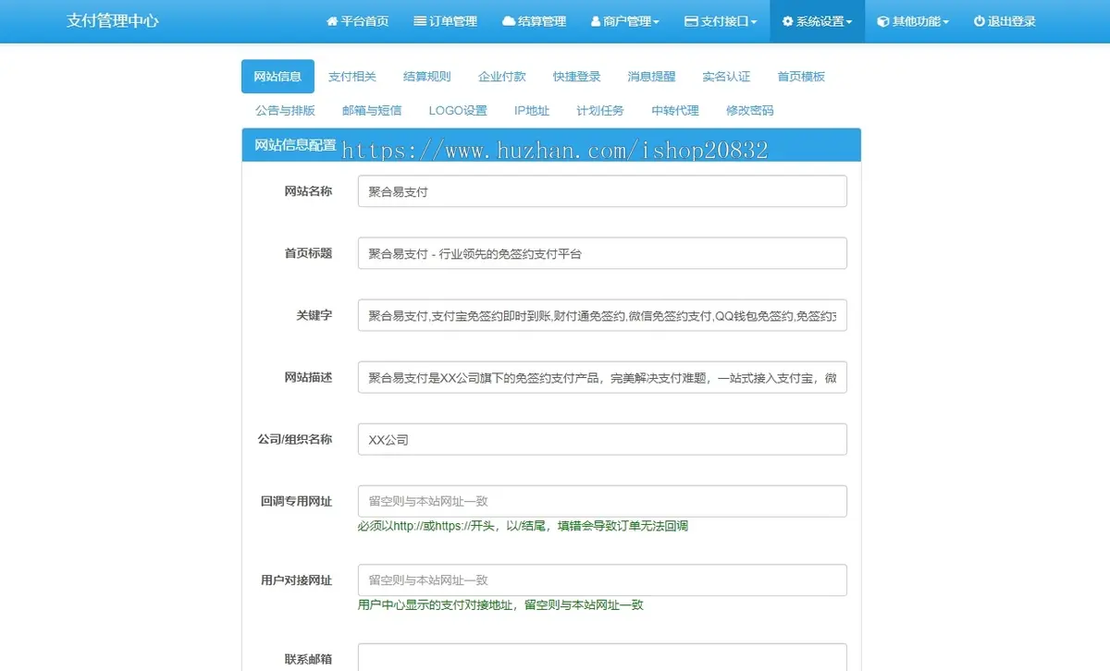Click the 首页标题 text field
Viewport: 1110px width, 671px height.
pos(602,253)
